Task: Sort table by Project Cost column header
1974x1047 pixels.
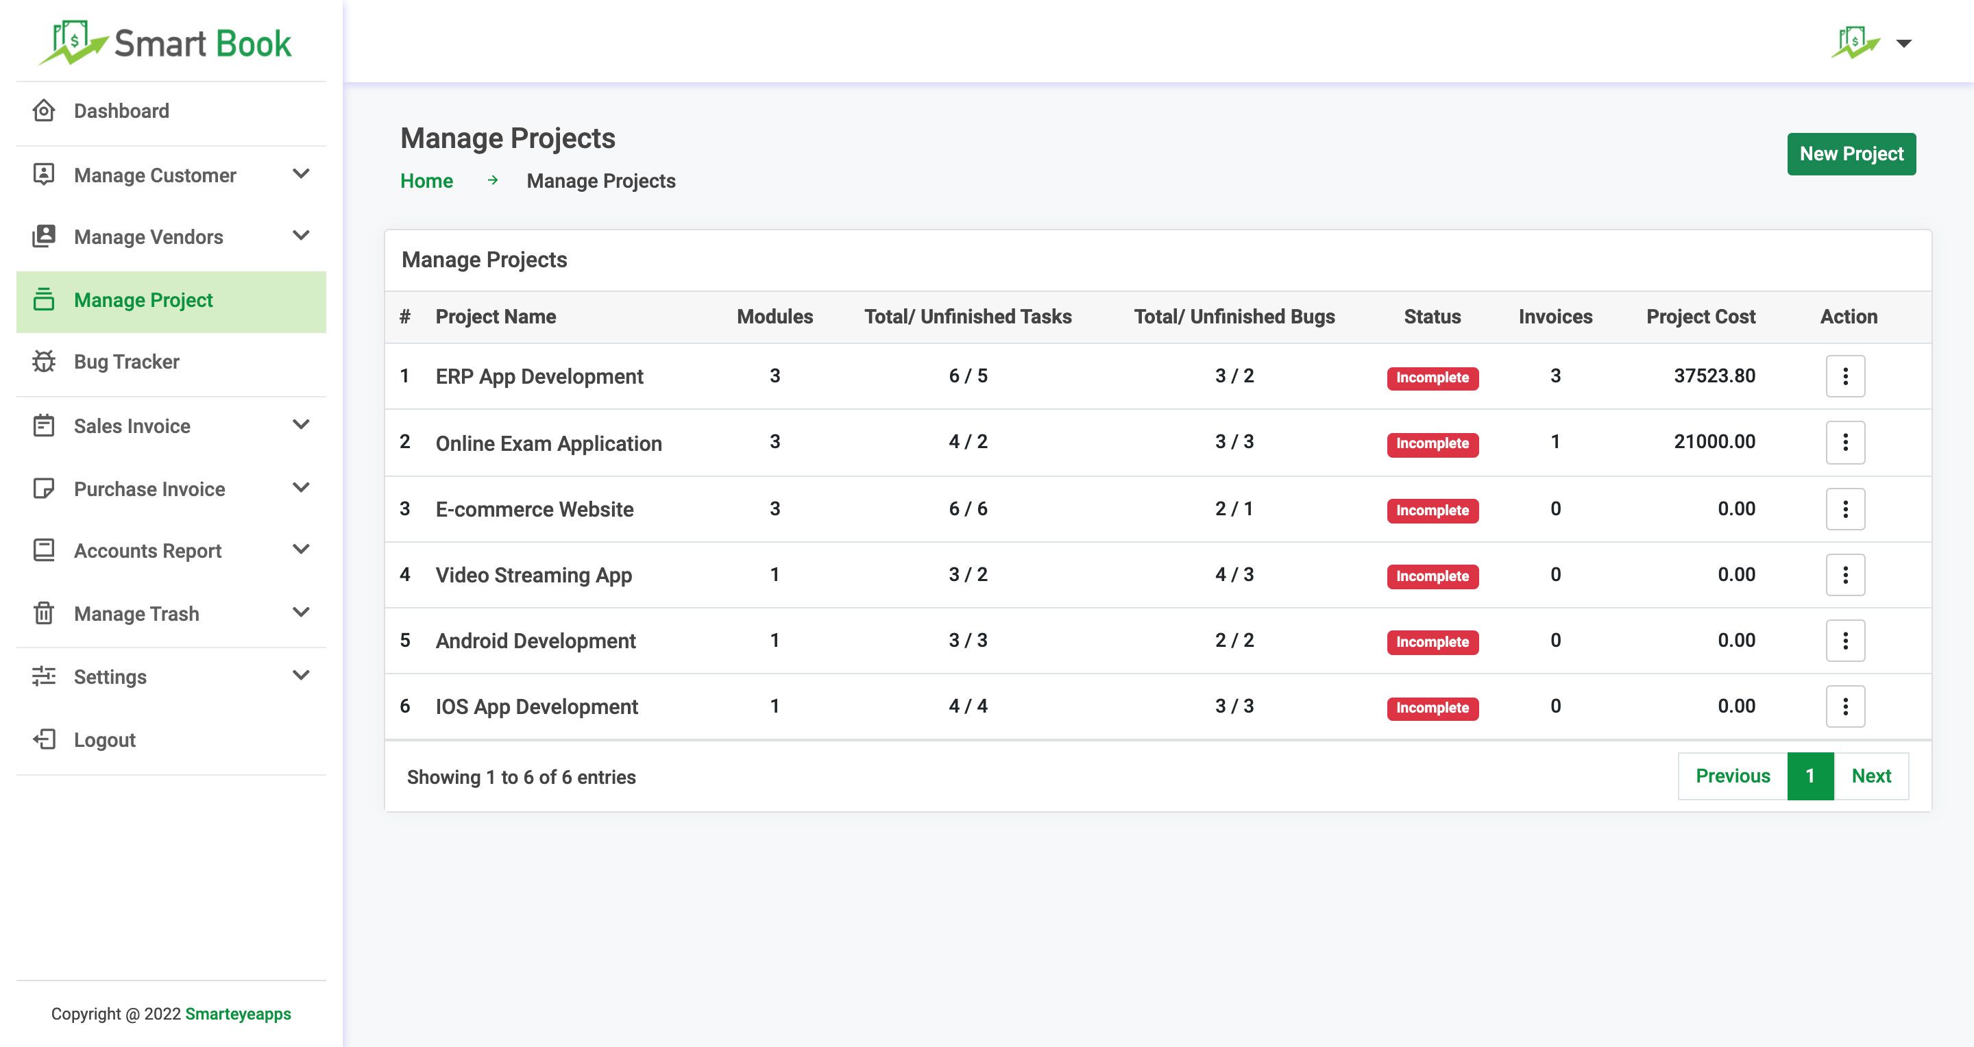Action: (1700, 317)
